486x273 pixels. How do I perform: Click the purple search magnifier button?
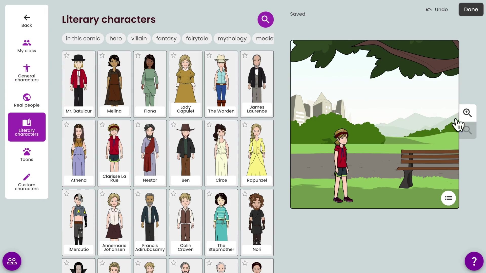point(265,19)
